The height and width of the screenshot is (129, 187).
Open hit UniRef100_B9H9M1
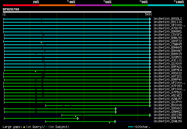(x=168, y=32)
